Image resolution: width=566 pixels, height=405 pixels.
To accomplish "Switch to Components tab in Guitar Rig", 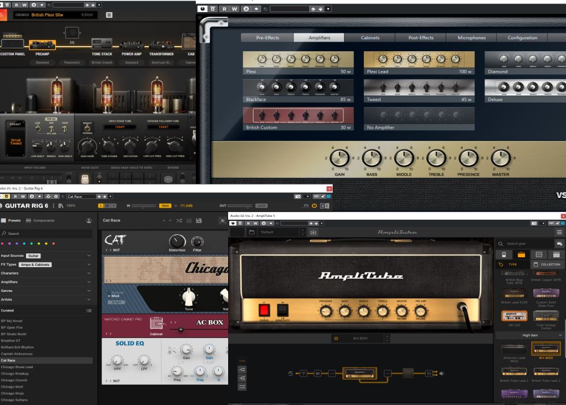I will coord(40,220).
